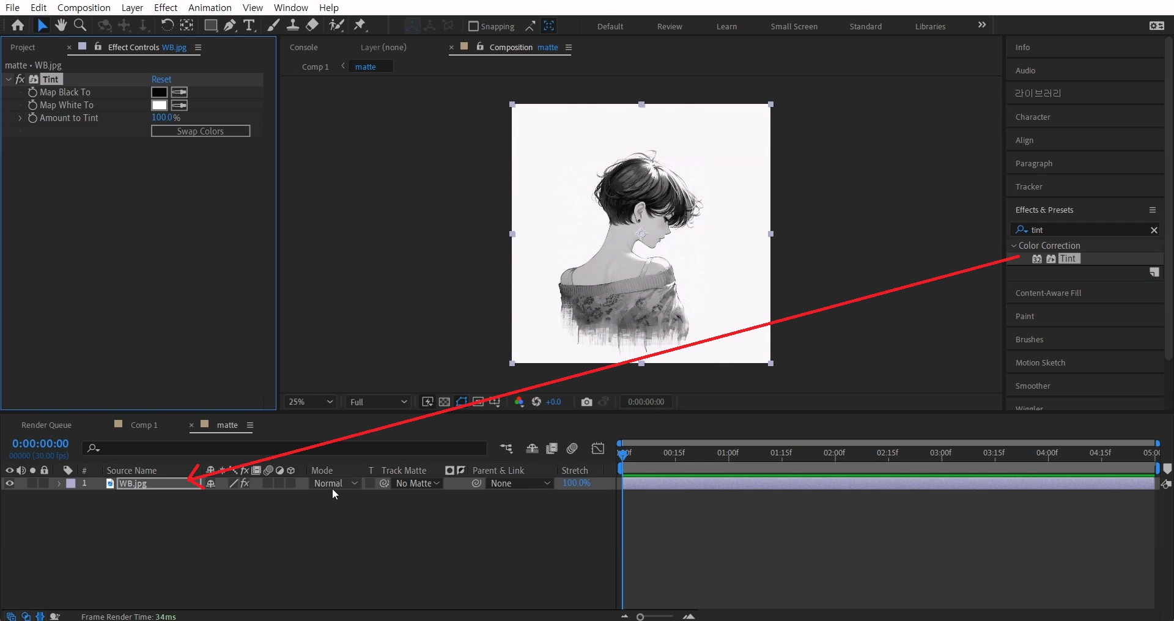The height and width of the screenshot is (621, 1174).
Task: Select the Eraser tool
Action: click(312, 25)
